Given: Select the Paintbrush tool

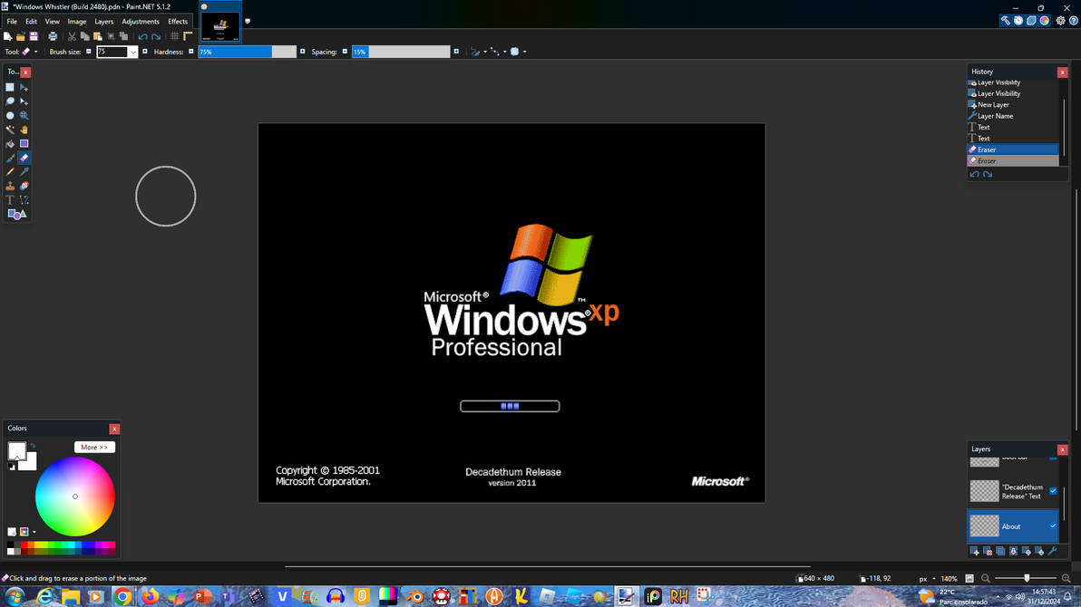Looking at the screenshot, I should tap(10, 158).
